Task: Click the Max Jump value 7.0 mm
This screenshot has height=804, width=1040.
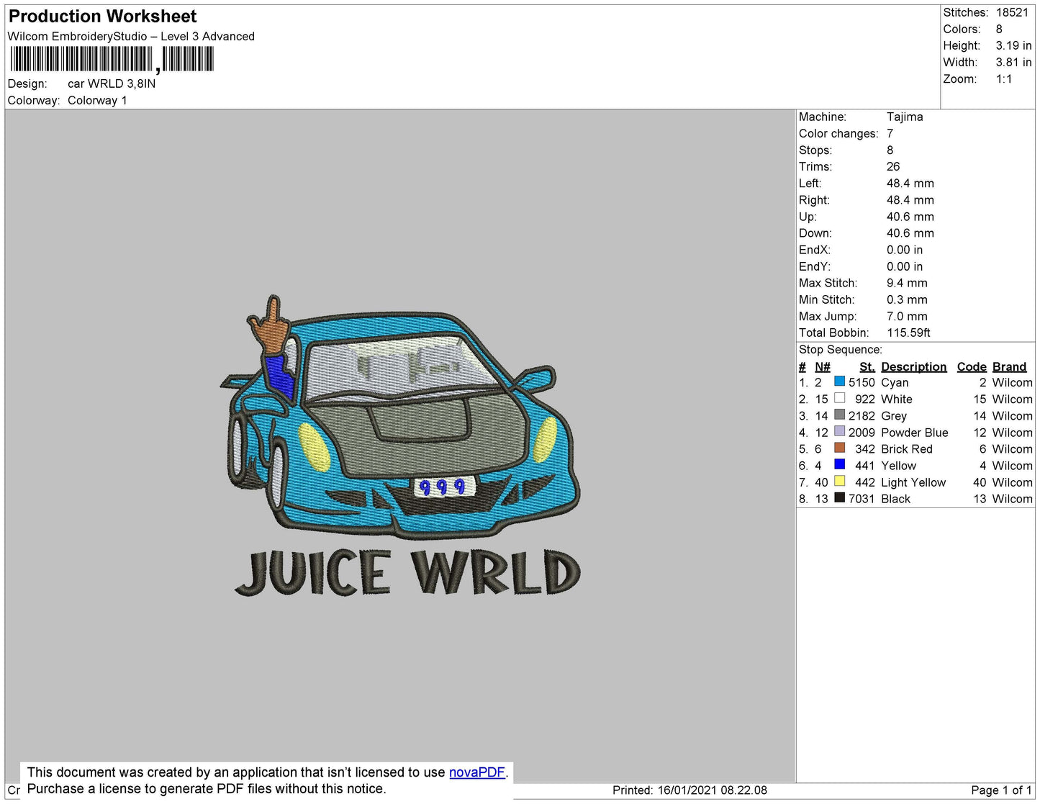Action: pos(907,316)
